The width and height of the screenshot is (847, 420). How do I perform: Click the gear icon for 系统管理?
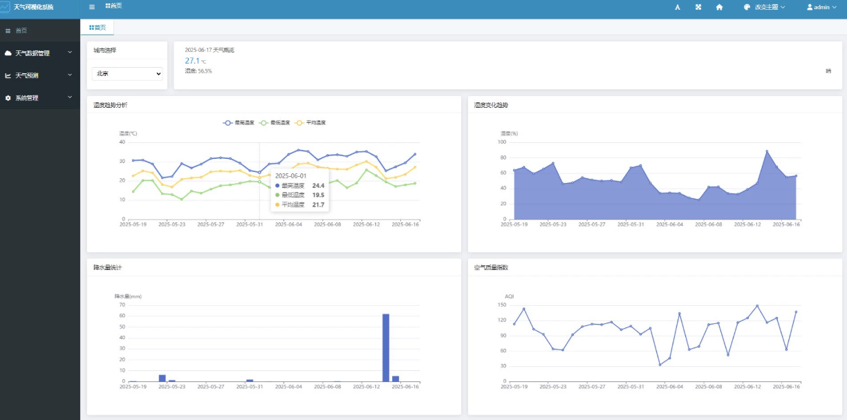coord(8,98)
